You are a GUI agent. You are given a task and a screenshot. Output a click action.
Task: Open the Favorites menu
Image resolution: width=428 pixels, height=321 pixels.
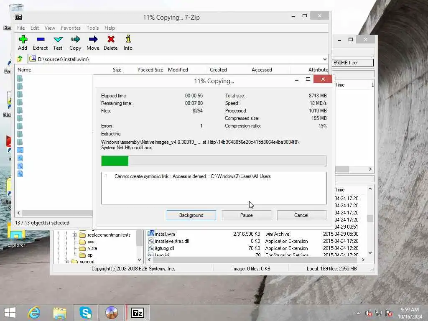pos(71,28)
